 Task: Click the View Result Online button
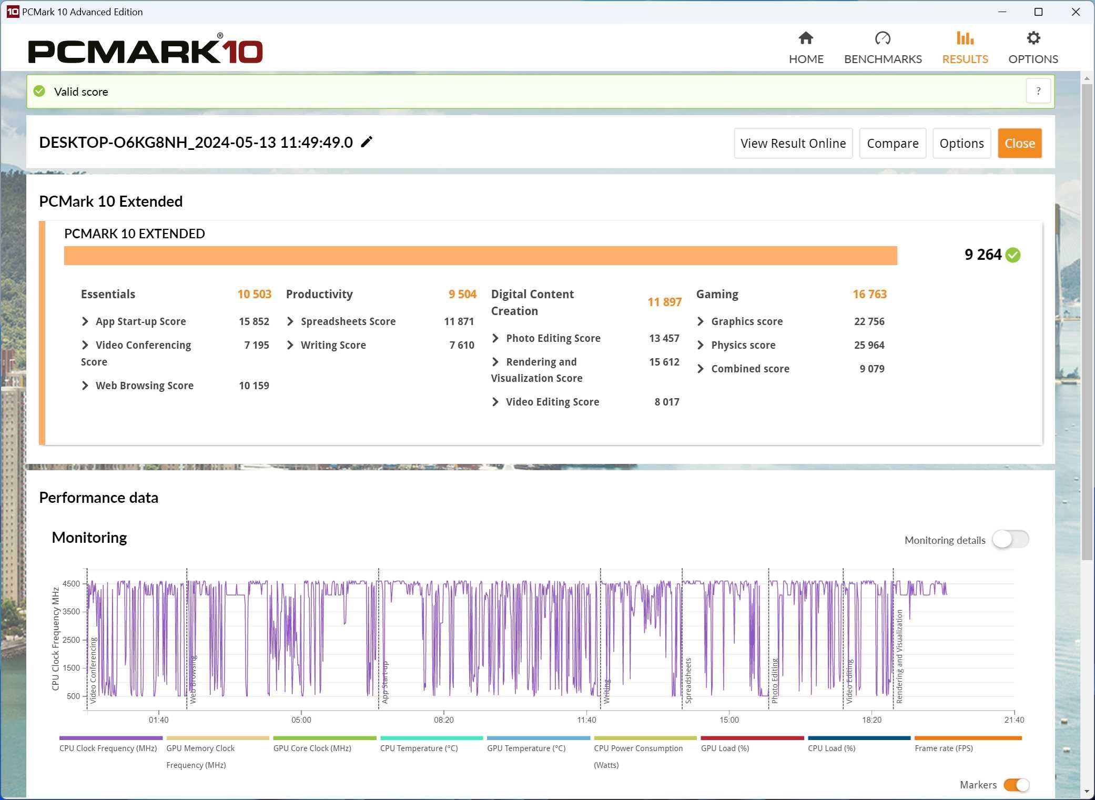click(x=793, y=143)
